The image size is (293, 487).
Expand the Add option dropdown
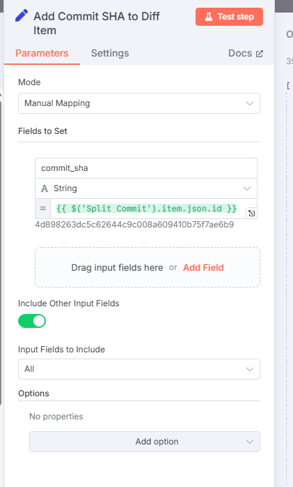(145, 442)
